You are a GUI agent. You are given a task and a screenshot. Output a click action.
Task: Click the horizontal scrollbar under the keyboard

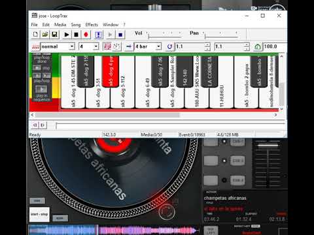[107, 115]
